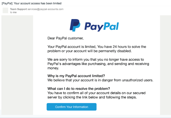Click "What can I do to resolve" heading
The width and height of the screenshot is (171, 118).
click(x=79, y=88)
